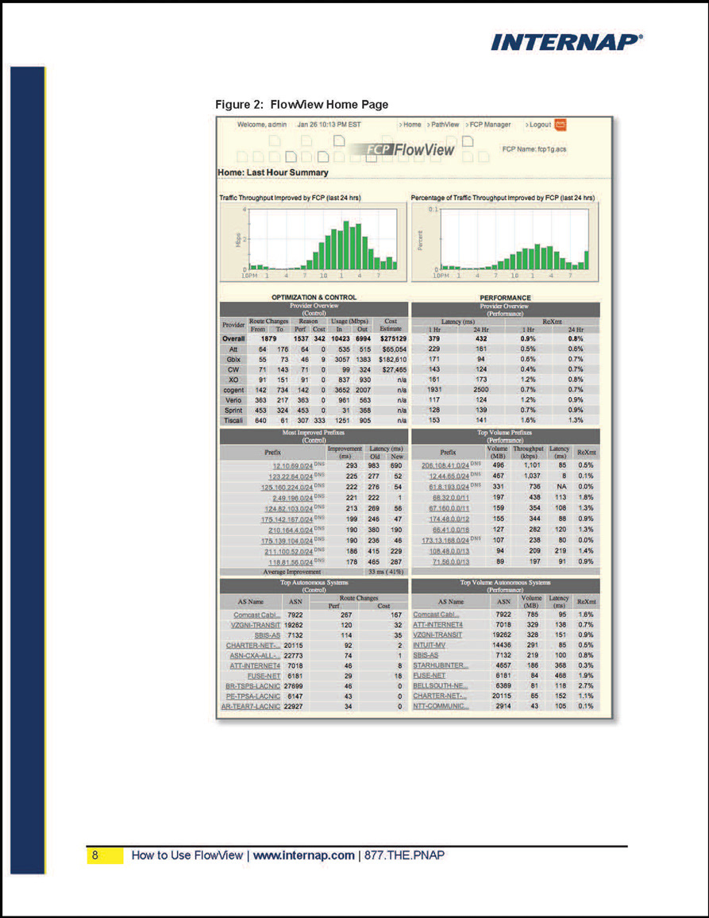Go to the Home navigation link
The width and height of the screenshot is (709, 918).
click(x=410, y=125)
